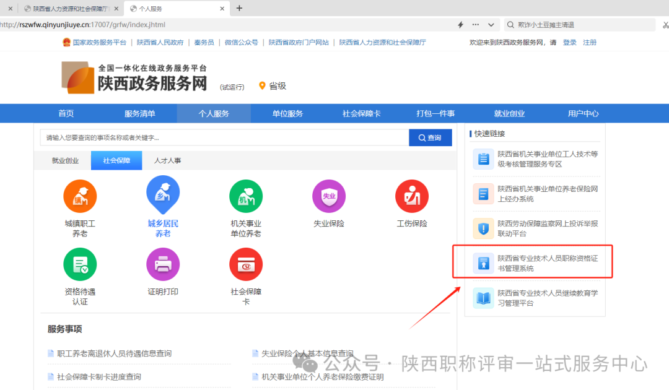Open the 服务清单 navigation item
This screenshot has width=669, height=390.
(x=140, y=113)
